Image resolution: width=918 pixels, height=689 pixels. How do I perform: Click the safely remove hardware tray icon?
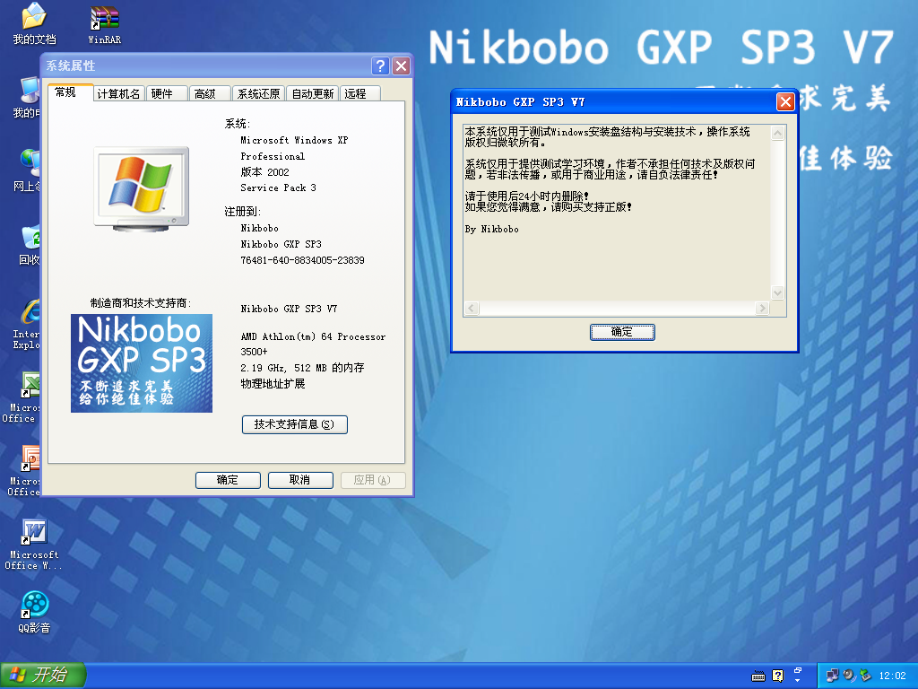click(865, 676)
